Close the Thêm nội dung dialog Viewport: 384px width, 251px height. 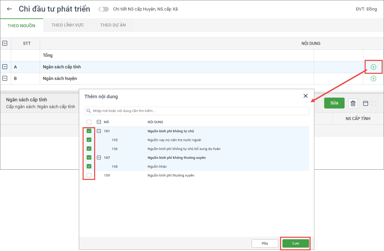[306, 96]
